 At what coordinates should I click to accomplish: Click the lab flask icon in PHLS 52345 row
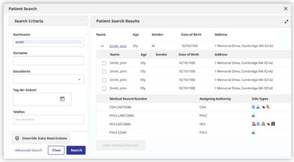pos(253,132)
